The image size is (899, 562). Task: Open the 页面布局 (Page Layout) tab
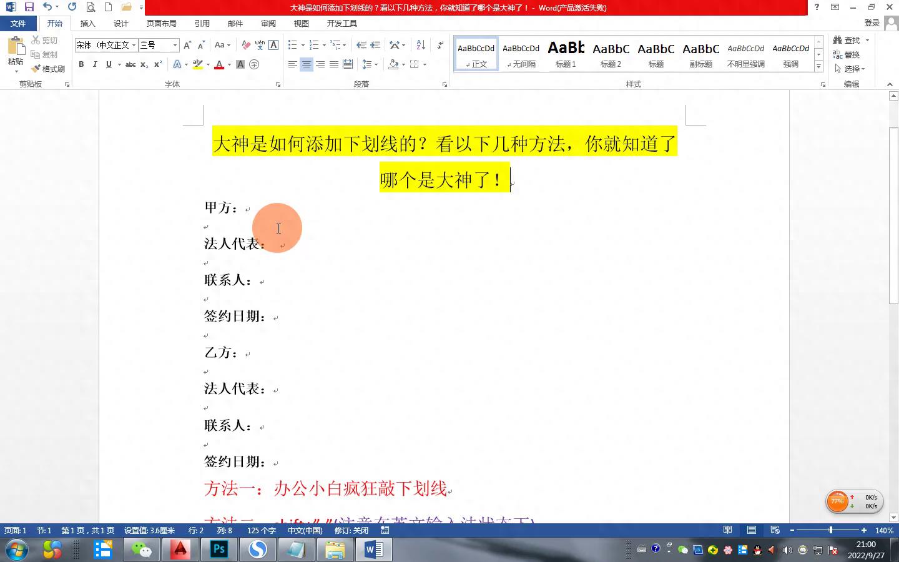[161, 23]
